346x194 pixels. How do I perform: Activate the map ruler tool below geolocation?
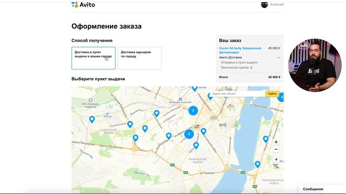click(x=276, y=167)
